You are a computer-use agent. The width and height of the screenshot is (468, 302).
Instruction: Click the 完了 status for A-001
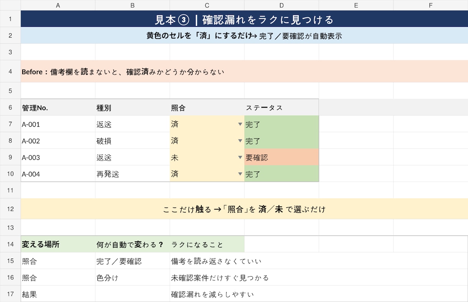282,124
